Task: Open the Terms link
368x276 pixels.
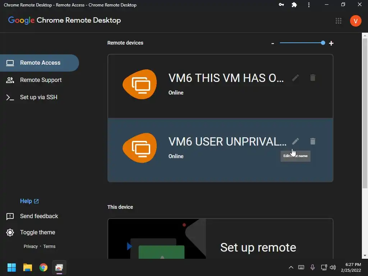Action: pyautogui.click(x=49, y=247)
